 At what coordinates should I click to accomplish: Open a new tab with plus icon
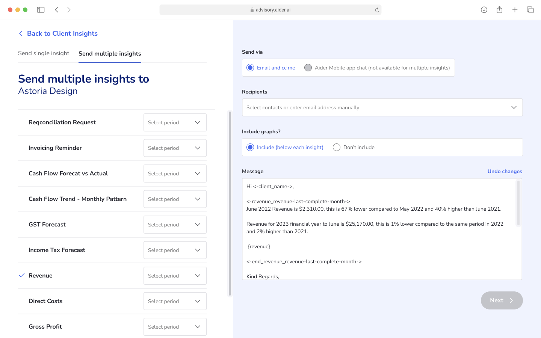click(x=515, y=10)
